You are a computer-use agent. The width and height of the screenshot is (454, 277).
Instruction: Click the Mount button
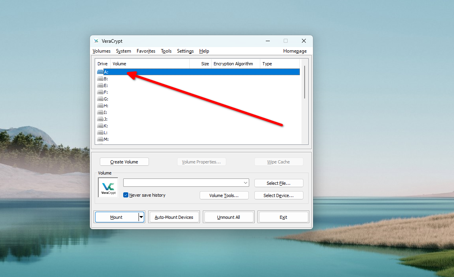[x=117, y=217]
